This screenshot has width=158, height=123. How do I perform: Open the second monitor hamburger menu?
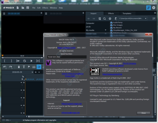tap(46, 13)
